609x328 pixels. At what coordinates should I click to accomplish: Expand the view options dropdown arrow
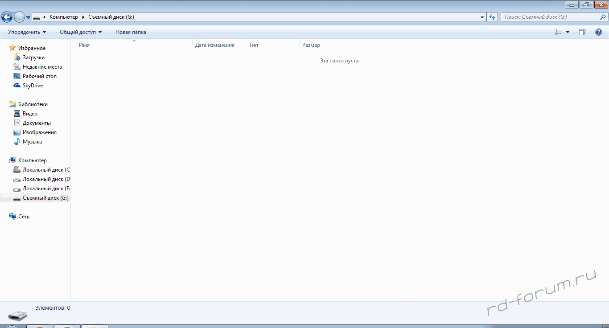(568, 32)
